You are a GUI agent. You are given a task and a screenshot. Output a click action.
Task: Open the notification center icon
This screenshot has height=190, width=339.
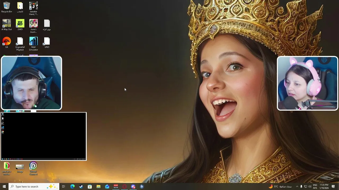click(x=333, y=187)
